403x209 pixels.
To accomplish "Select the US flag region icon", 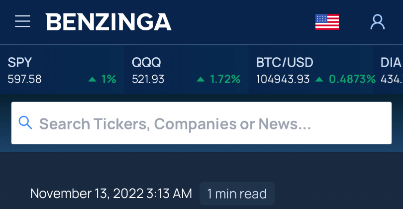I will [x=327, y=22].
